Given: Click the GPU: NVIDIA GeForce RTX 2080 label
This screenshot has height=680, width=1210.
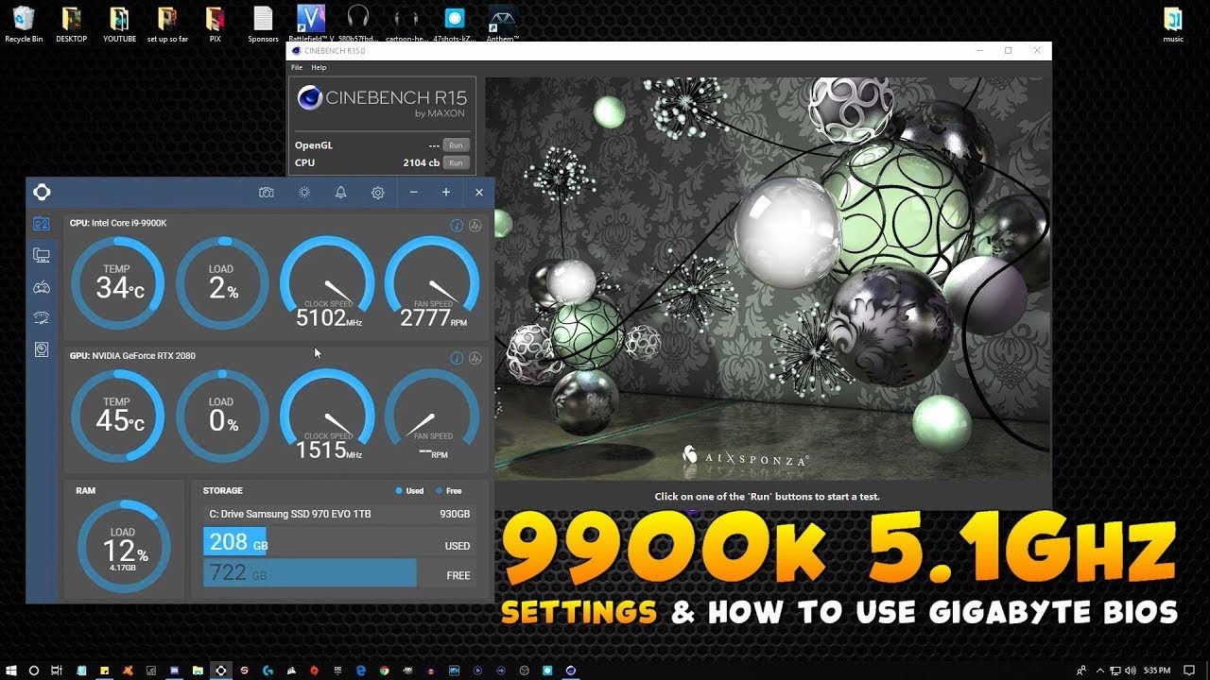Looking at the screenshot, I should pos(132,356).
